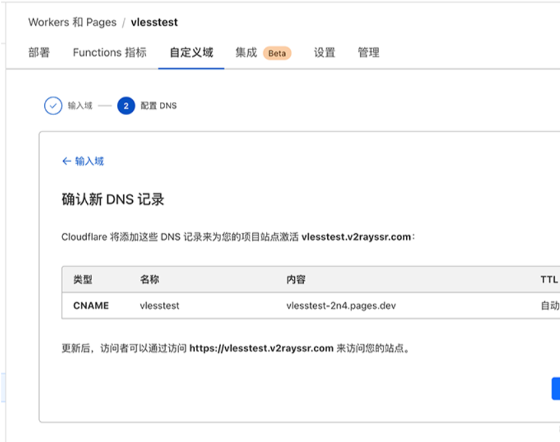Select the 自定义域 tab

[x=191, y=53]
